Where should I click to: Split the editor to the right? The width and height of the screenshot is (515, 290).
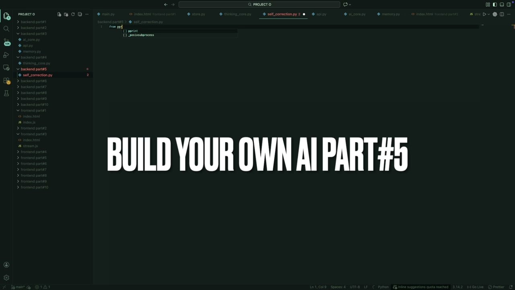pos(502,14)
